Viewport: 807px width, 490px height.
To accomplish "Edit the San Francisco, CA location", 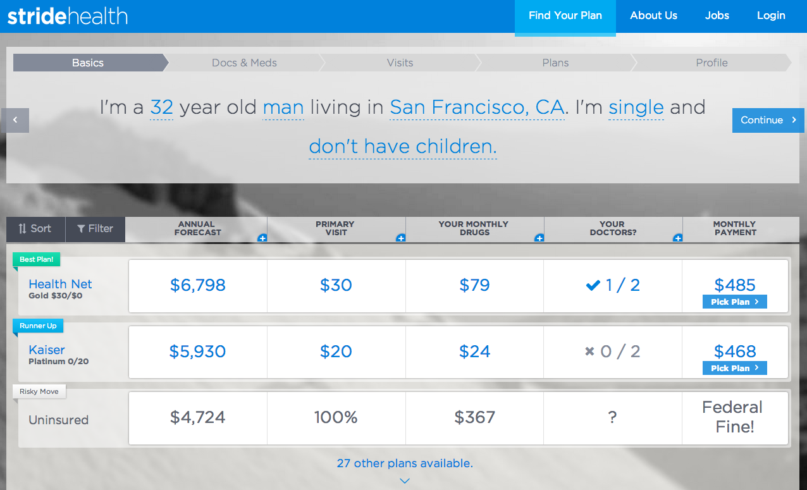I will (477, 107).
